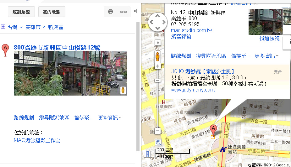Click the Pegman icon on street photo
Viewport: 291px width, 167px height.
pyautogui.click(x=123, y=91)
